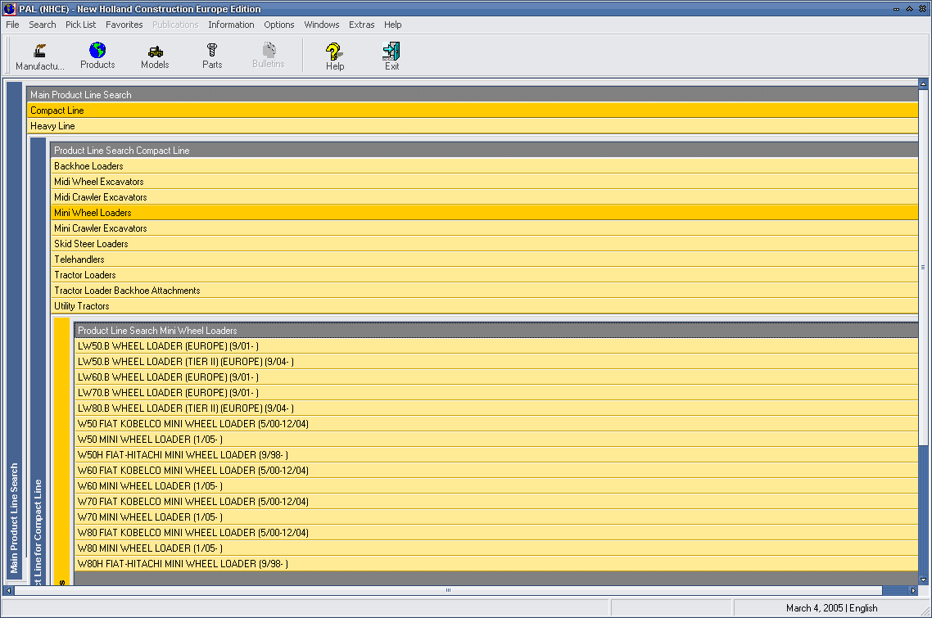Select Midi Wheel Excavators row
The image size is (932, 618).
[484, 182]
